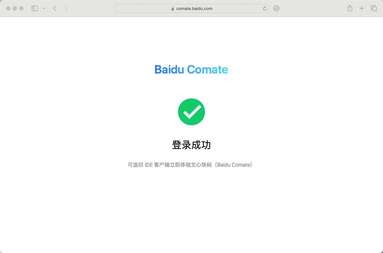Open the gear icon beside the address bar
This screenshot has height=253, width=383.
pos(276,8)
